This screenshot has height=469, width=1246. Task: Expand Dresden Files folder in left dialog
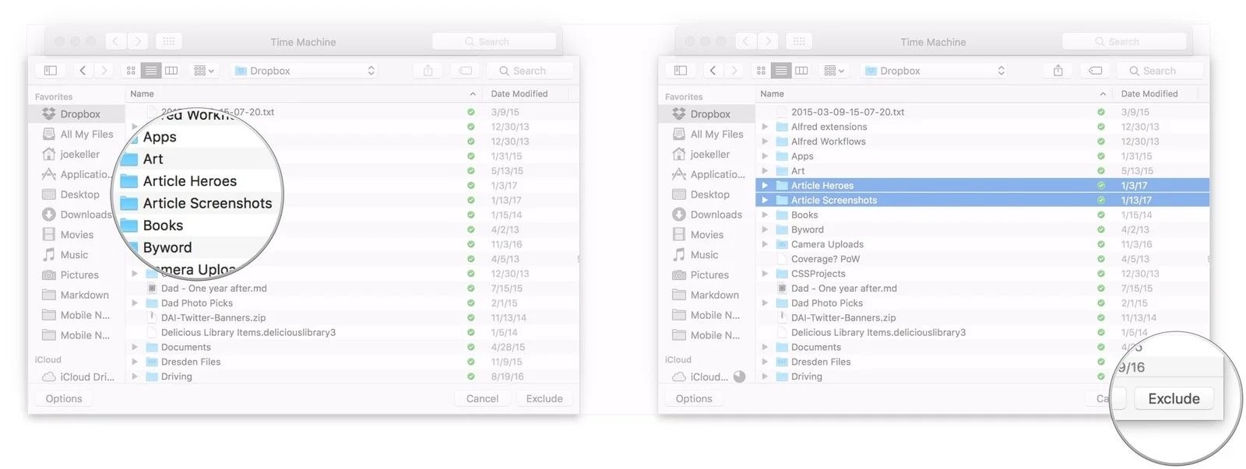click(135, 362)
